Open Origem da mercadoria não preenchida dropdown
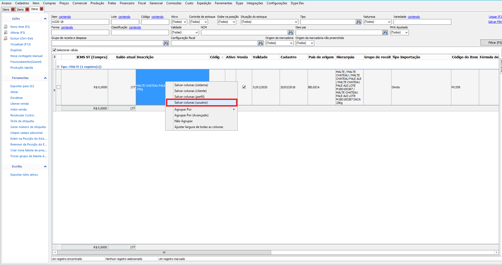The width and height of the screenshot is (502, 265). pyautogui.click(x=305, y=43)
